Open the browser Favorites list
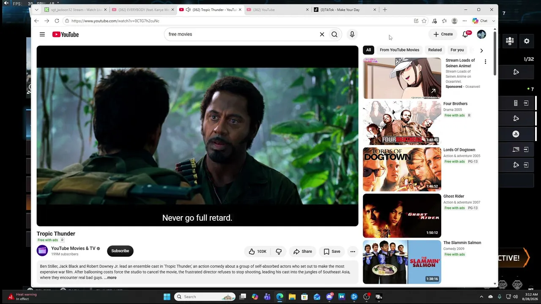This screenshot has height=304, width=541. point(444,21)
